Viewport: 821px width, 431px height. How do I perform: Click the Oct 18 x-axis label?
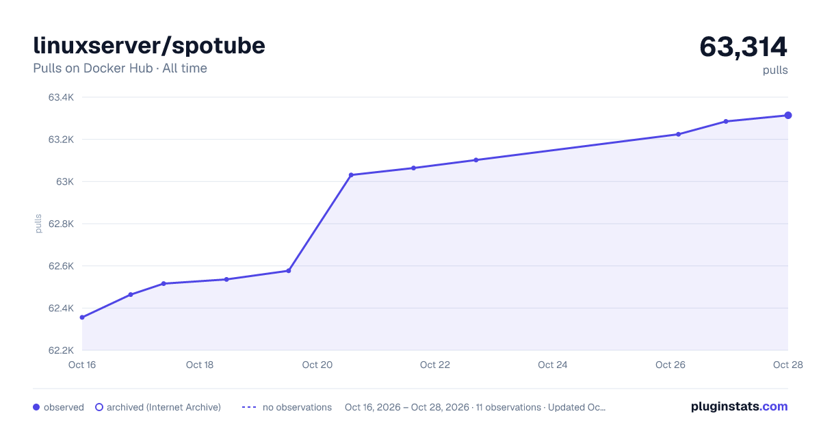click(x=200, y=365)
